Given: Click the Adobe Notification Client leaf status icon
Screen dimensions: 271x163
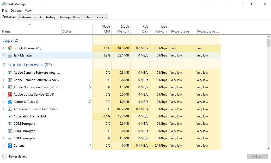Looking at the screenshot, I should point(90,87).
